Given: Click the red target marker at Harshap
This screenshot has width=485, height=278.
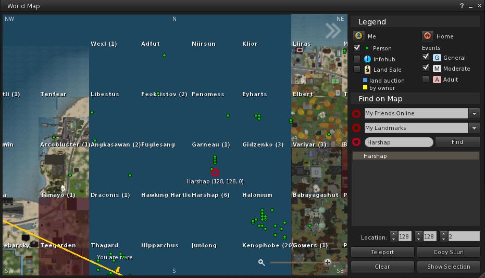Looking at the screenshot, I should coord(215,173).
